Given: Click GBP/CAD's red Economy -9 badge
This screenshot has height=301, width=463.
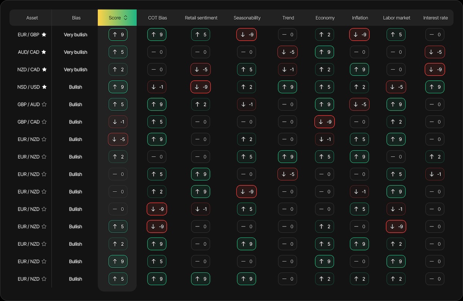Looking at the screenshot, I should [x=324, y=122].
